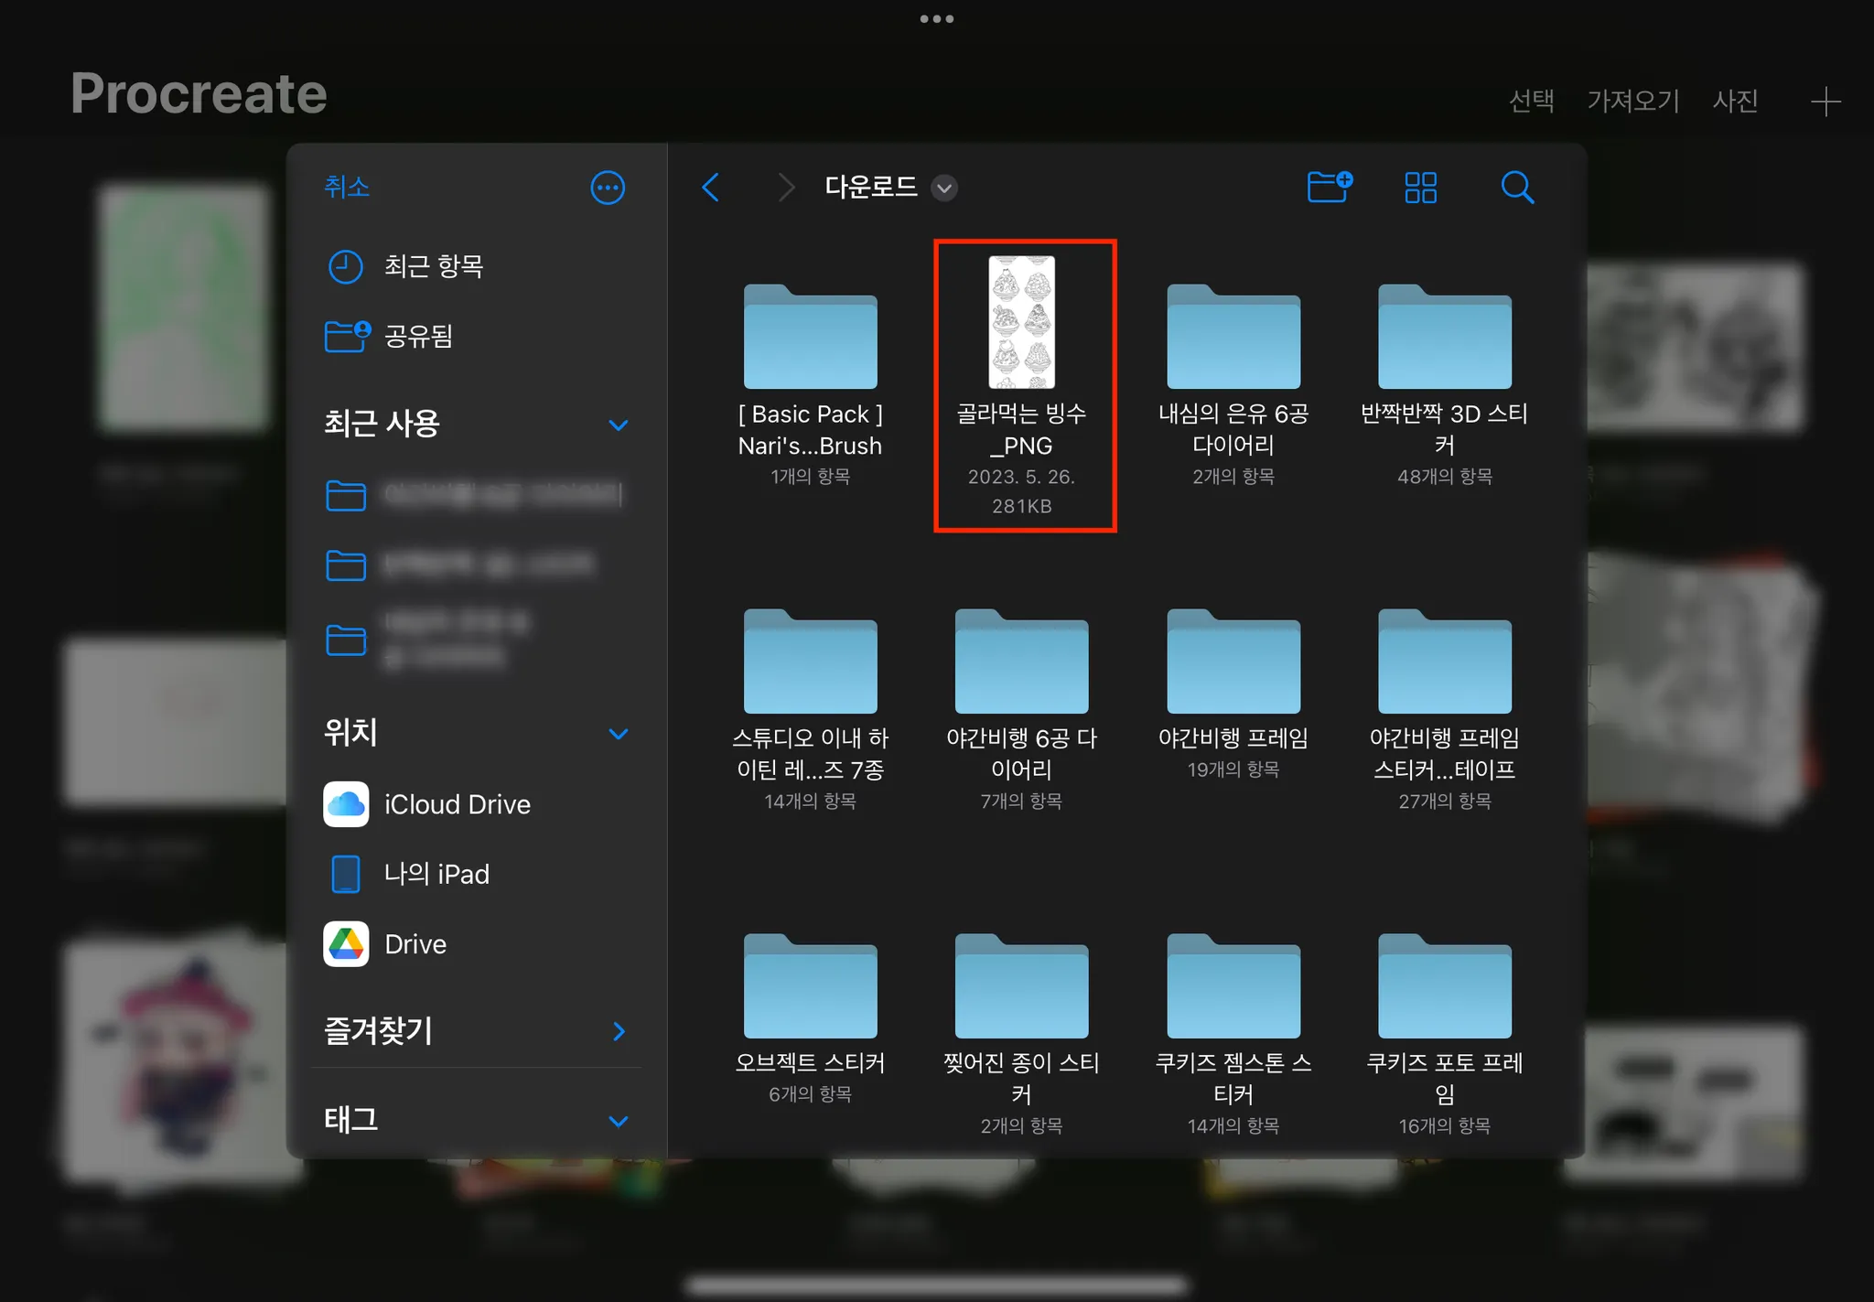
Task: Select iCloud Drive location
Action: coord(456,804)
